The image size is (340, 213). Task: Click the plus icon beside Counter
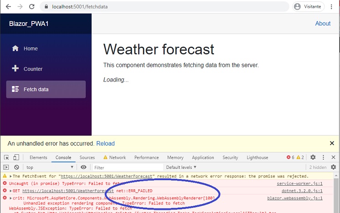(15, 68)
